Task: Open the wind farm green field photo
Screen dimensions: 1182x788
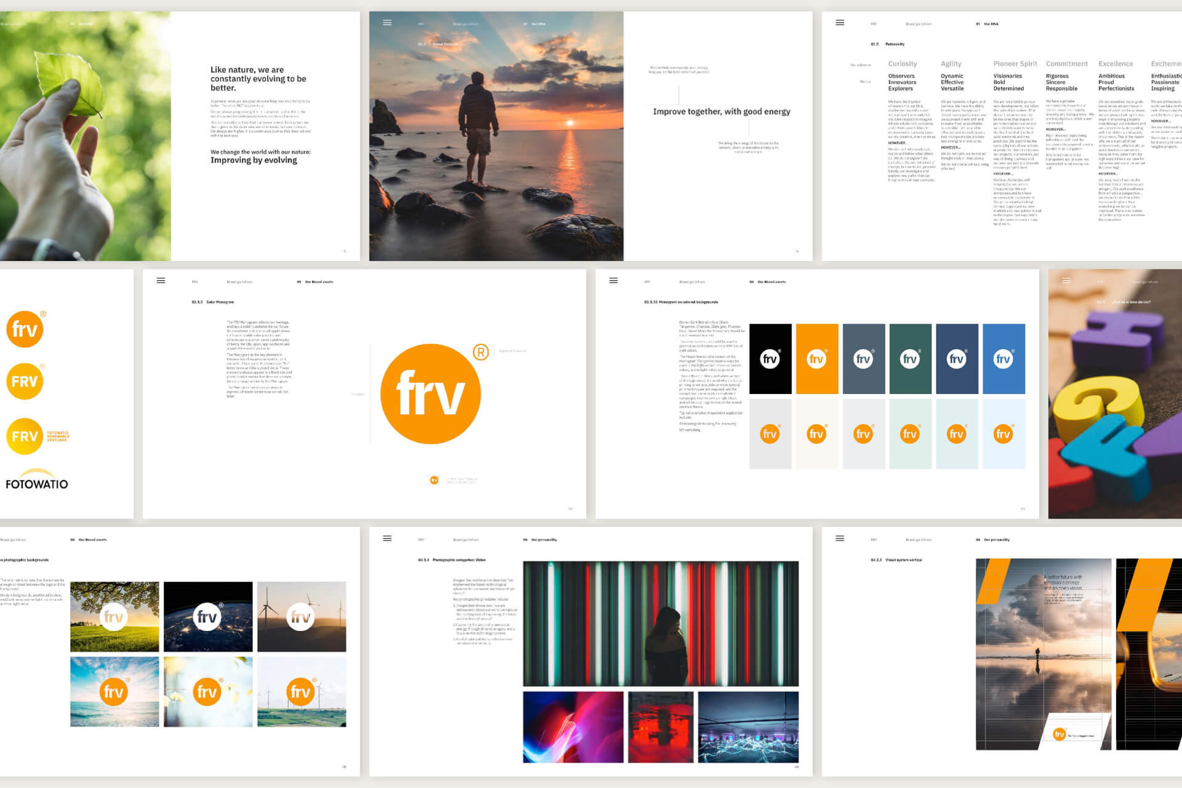Action: tap(302, 692)
